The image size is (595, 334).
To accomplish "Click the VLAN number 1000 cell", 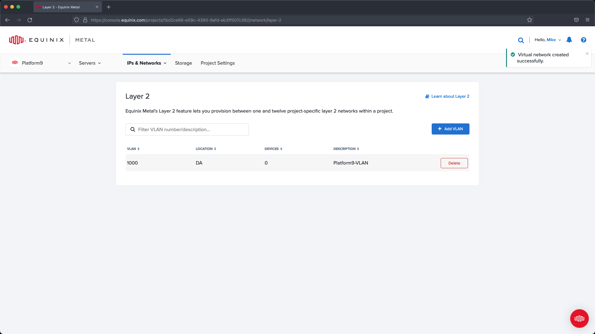I will [x=132, y=163].
